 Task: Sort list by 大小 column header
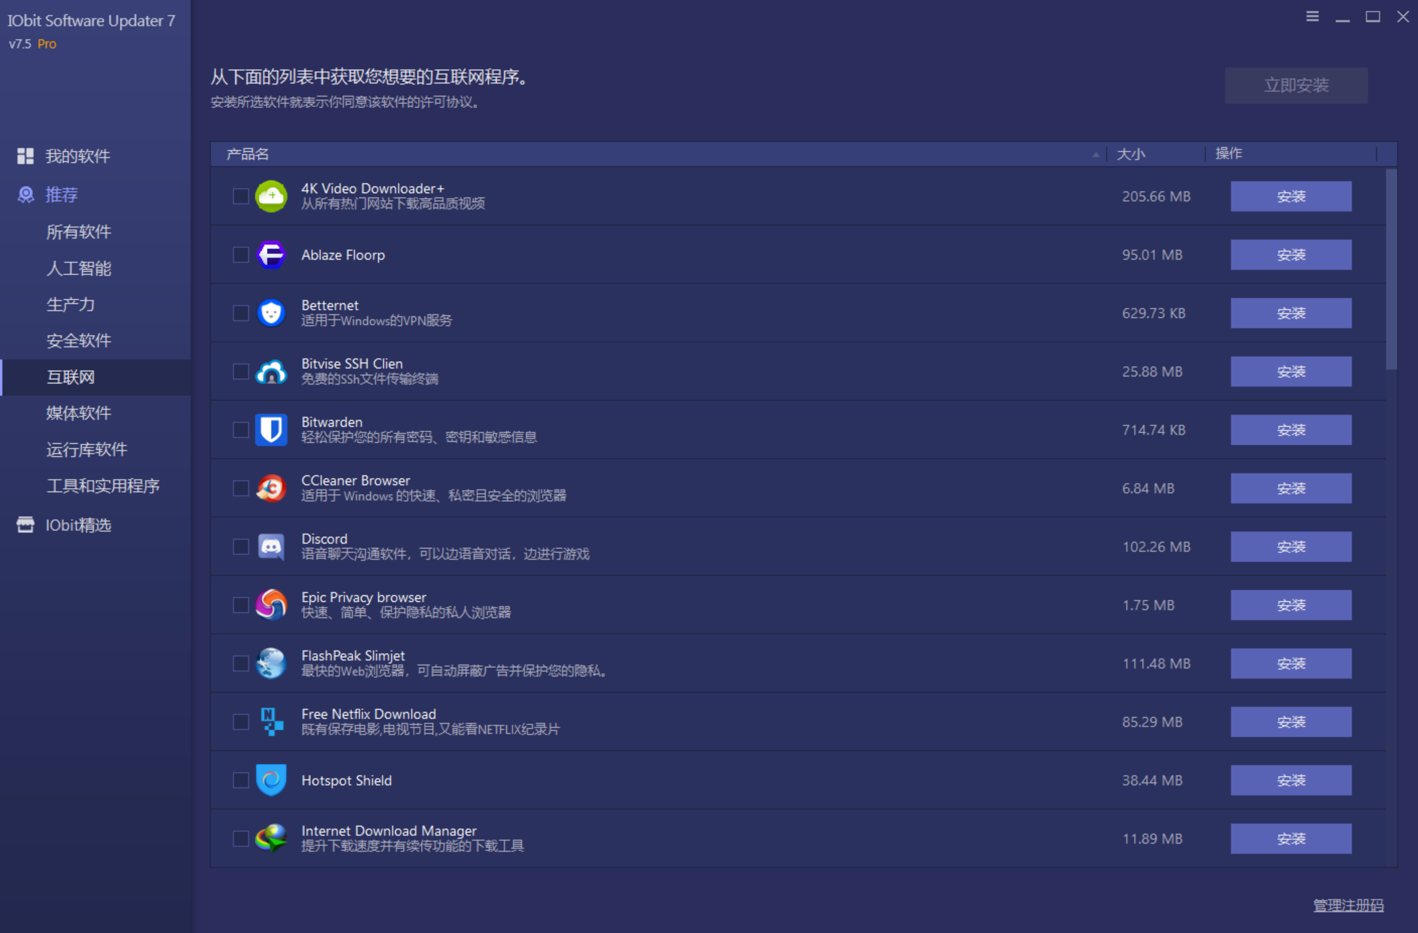click(x=1156, y=154)
